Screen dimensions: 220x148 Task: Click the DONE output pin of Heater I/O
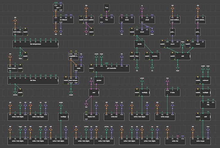coord(86,121)
